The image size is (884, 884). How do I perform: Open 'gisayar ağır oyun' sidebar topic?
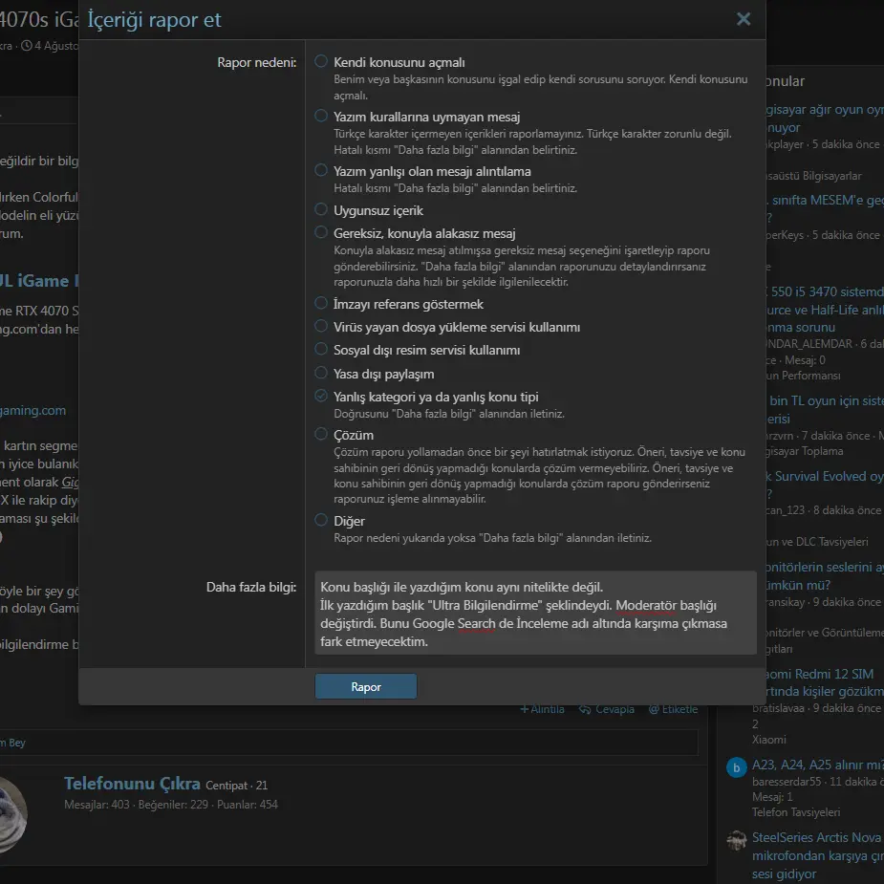coord(824,119)
